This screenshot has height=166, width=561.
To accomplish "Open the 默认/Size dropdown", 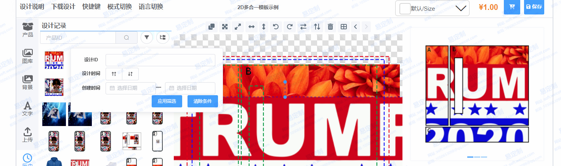I will [x=433, y=8].
